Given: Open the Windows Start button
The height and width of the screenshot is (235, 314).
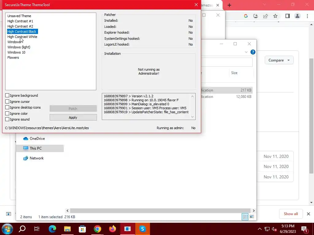Looking at the screenshot, I should pos(7,229).
